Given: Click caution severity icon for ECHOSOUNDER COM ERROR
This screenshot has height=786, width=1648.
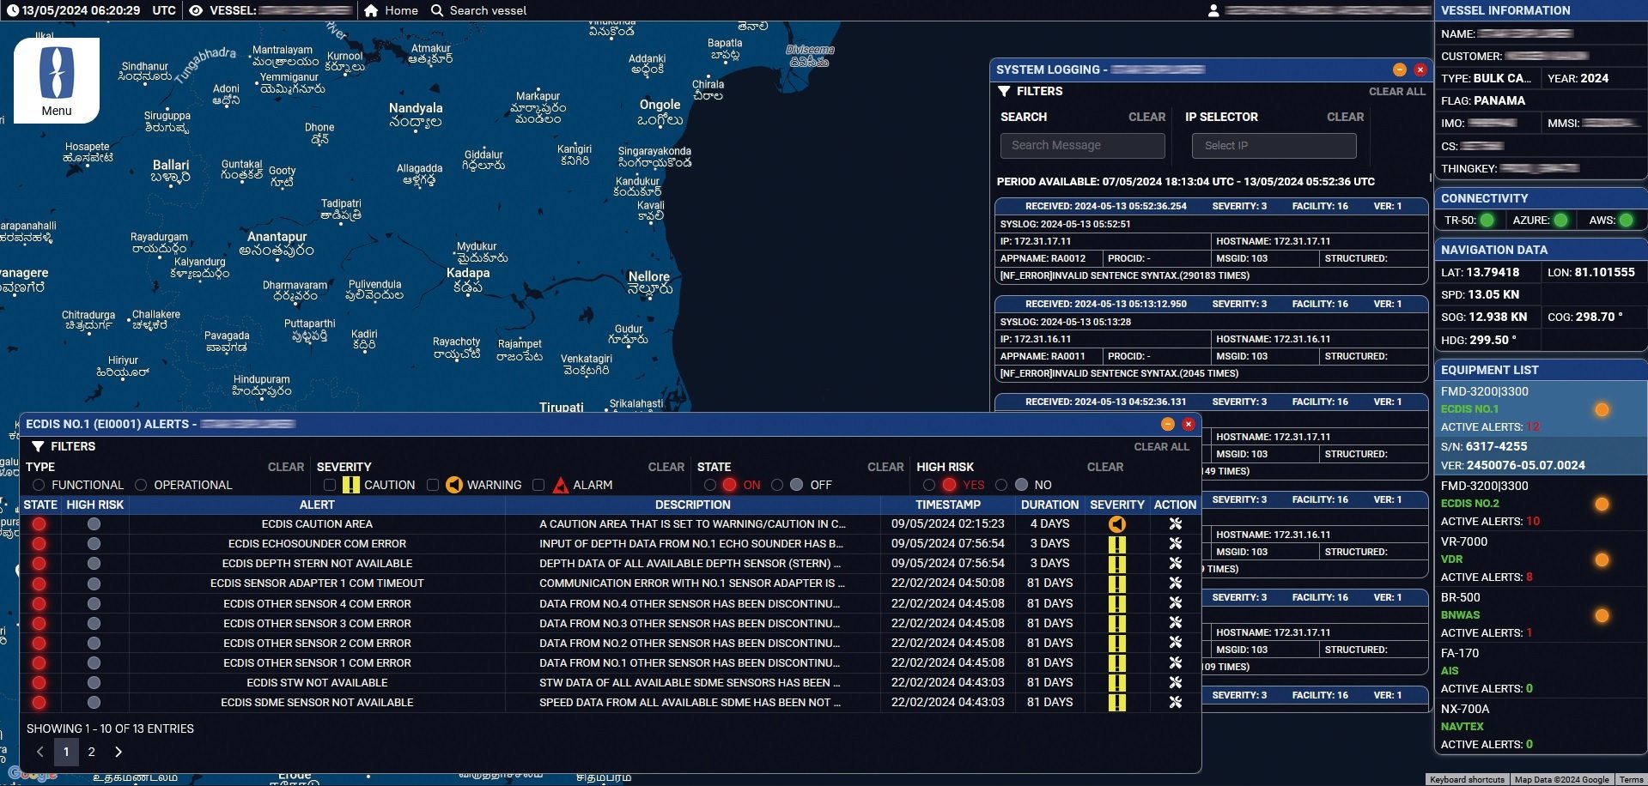Looking at the screenshot, I should tap(1116, 543).
